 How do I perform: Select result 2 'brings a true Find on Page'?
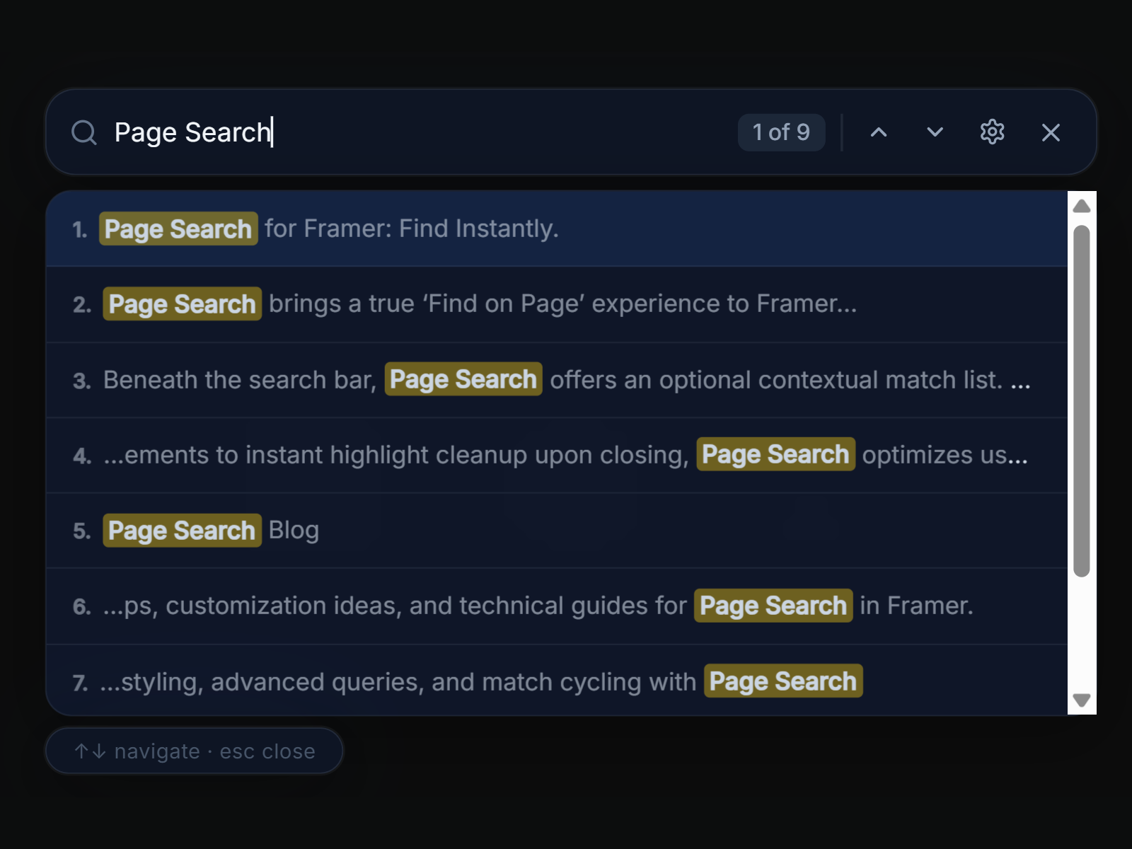point(557,304)
